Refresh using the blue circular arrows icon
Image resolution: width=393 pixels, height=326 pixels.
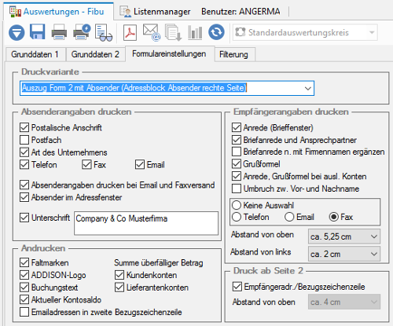coord(216,32)
